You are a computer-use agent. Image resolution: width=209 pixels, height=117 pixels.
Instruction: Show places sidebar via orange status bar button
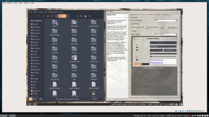[31, 99]
